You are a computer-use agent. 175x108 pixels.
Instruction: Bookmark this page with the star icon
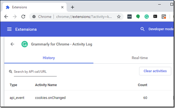pos(119,17)
